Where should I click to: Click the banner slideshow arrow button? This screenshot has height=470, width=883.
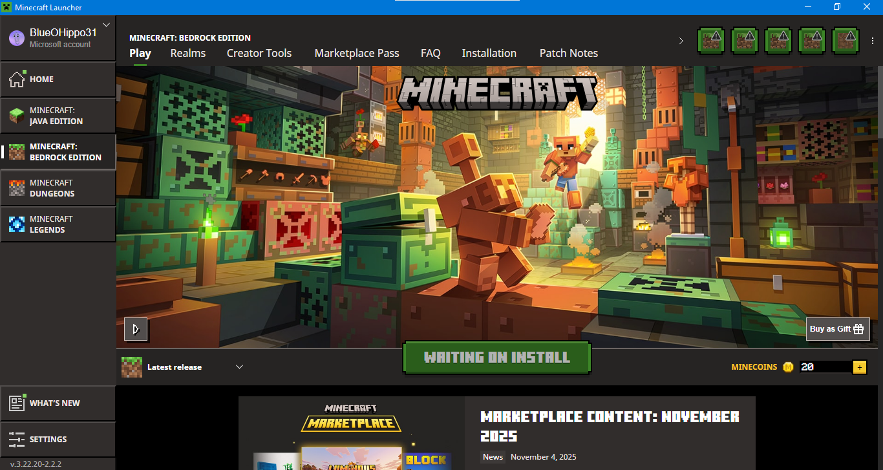pos(136,329)
